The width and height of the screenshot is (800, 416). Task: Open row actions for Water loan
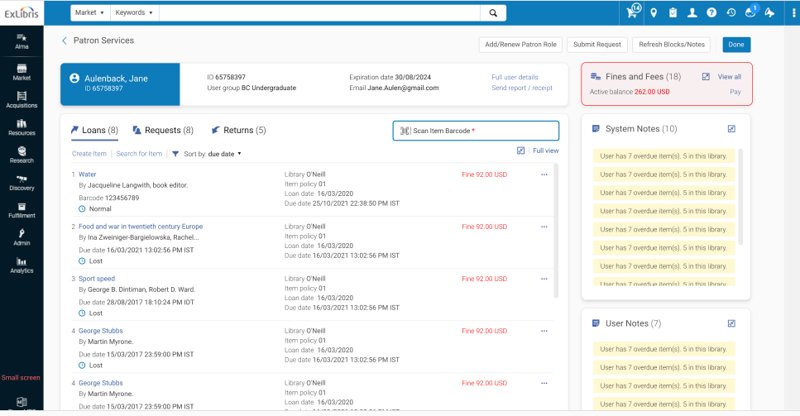[x=544, y=175]
